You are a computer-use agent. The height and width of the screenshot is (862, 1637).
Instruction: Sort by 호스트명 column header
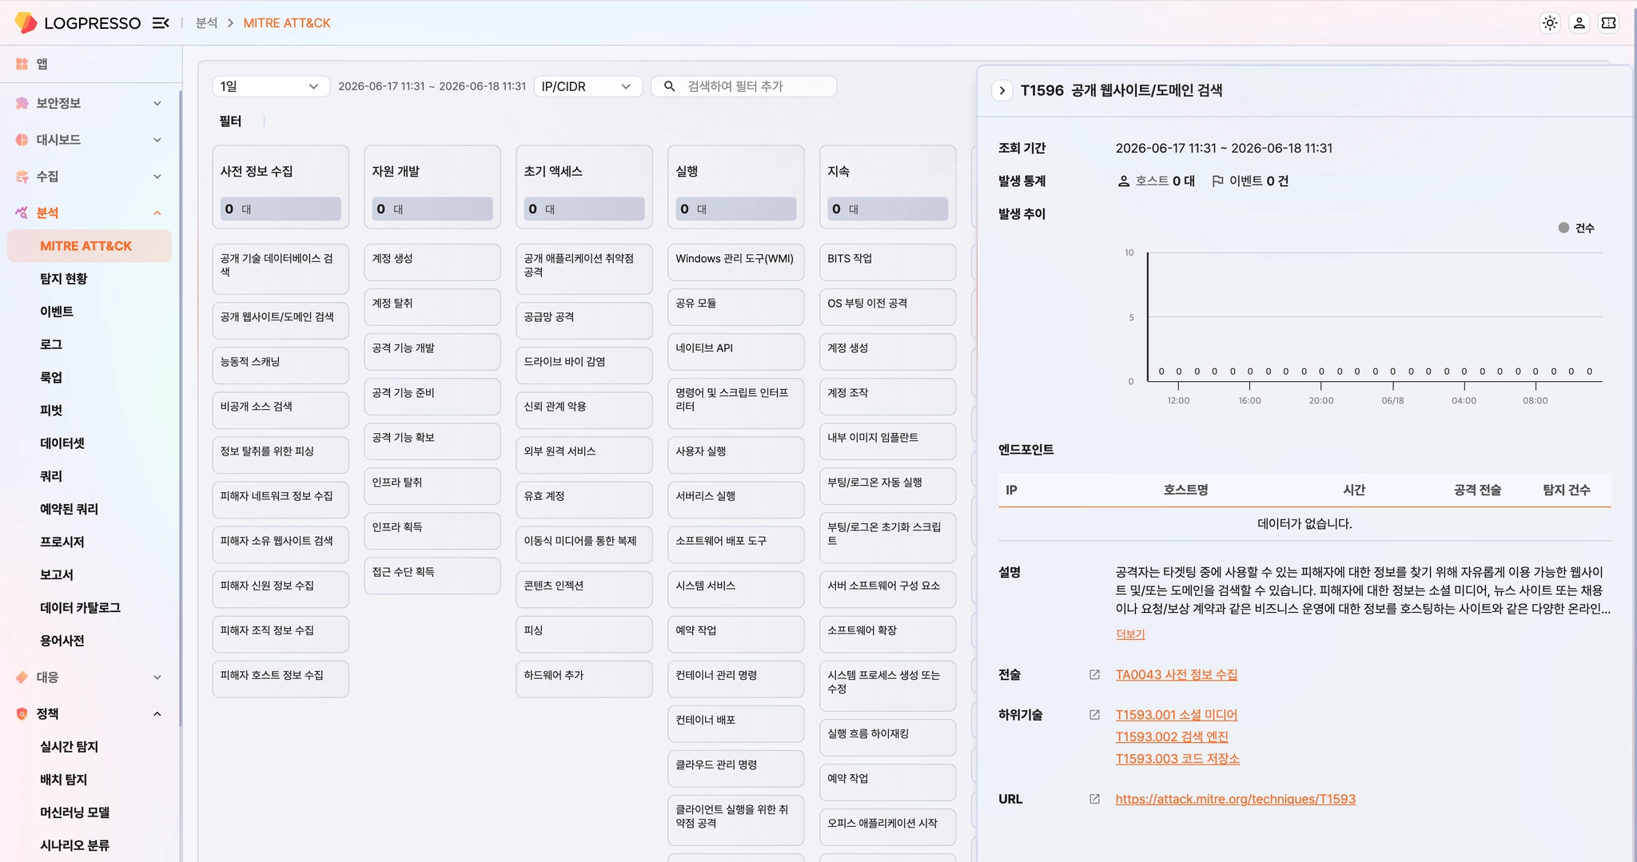click(x=1185, y=490)
